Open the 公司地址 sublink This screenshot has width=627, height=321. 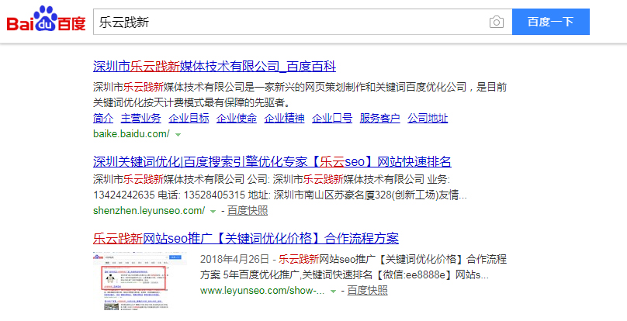[428, 118]
